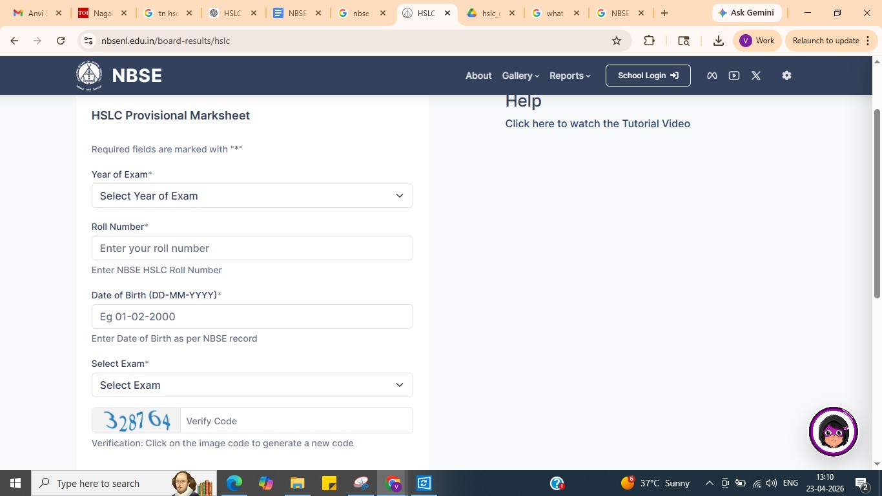Click the Meta icon in navbar
Screen dimensions: 882x496
point(712,76)
